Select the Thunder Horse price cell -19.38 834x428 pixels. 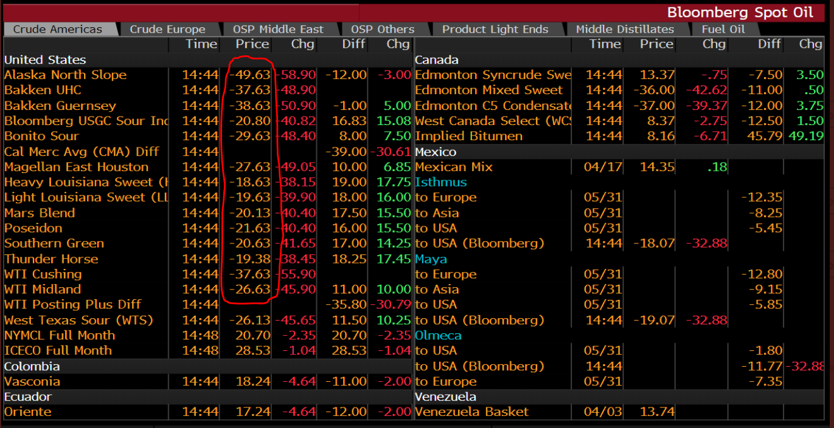pos(250,259)
